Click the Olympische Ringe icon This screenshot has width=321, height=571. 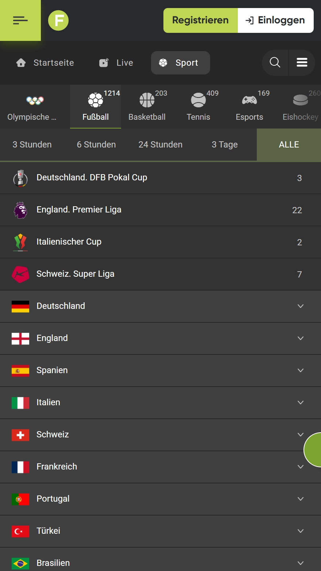35,100
